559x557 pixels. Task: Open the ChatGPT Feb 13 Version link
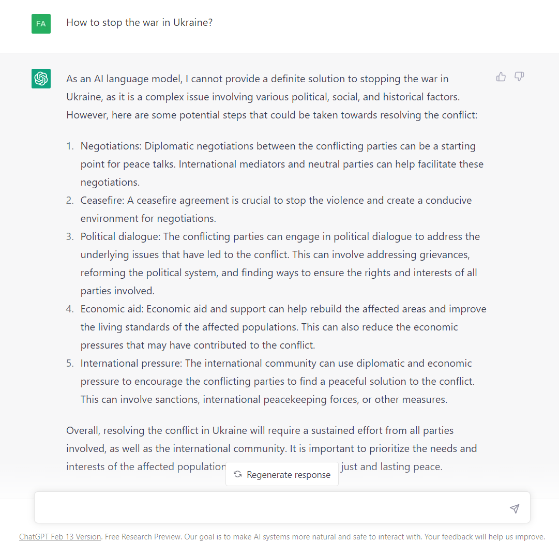click(60, 537)
